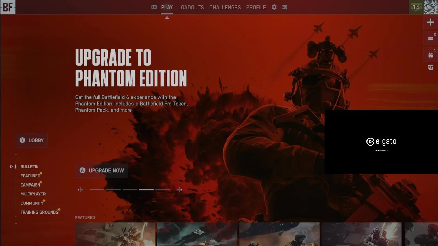Viewport: 438px width, 246px height.
Task: Click the Y button icon beside Lobby
Action: click(x=22, y=140)
